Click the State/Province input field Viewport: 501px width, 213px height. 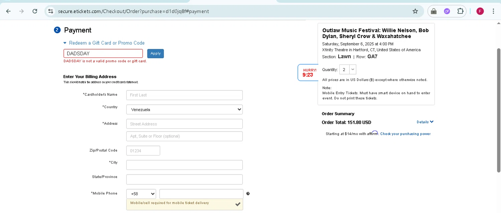[x=184, y=179]
